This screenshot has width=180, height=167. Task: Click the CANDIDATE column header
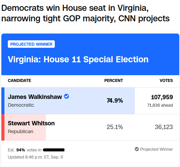click(19, 81)
